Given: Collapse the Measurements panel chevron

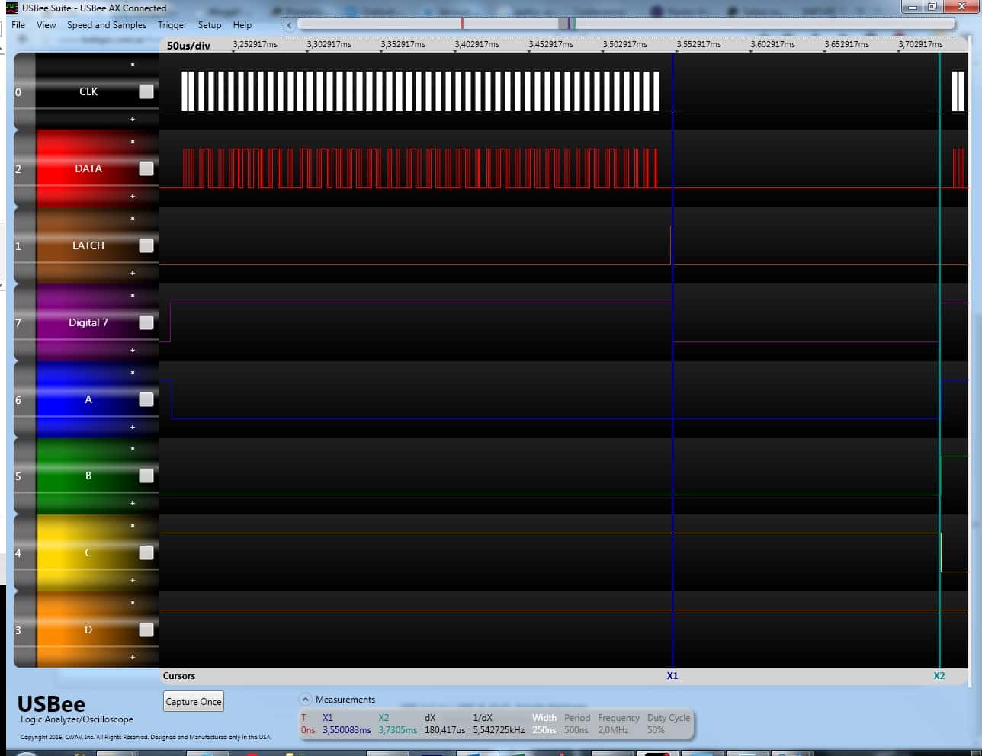Looking at the screenshot, I should (x=305, y=699).
